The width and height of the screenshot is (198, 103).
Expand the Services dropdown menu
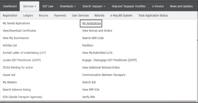29,6
